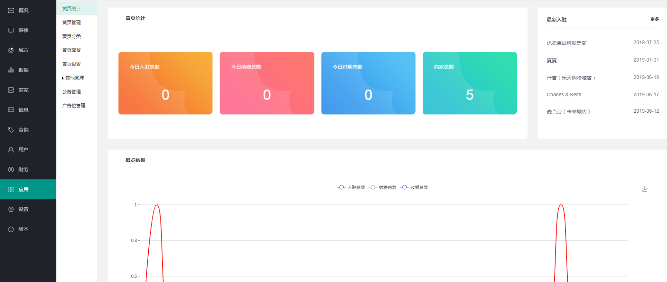Click the orange 今日入驻总数 card
This screenshot has width=667, height=282.
point(165,83)
